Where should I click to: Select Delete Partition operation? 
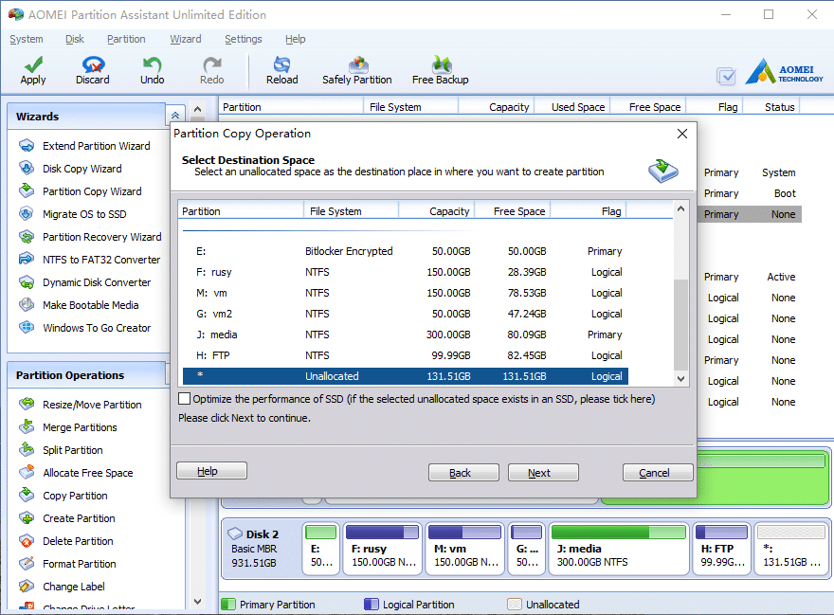tap(78, 541)
